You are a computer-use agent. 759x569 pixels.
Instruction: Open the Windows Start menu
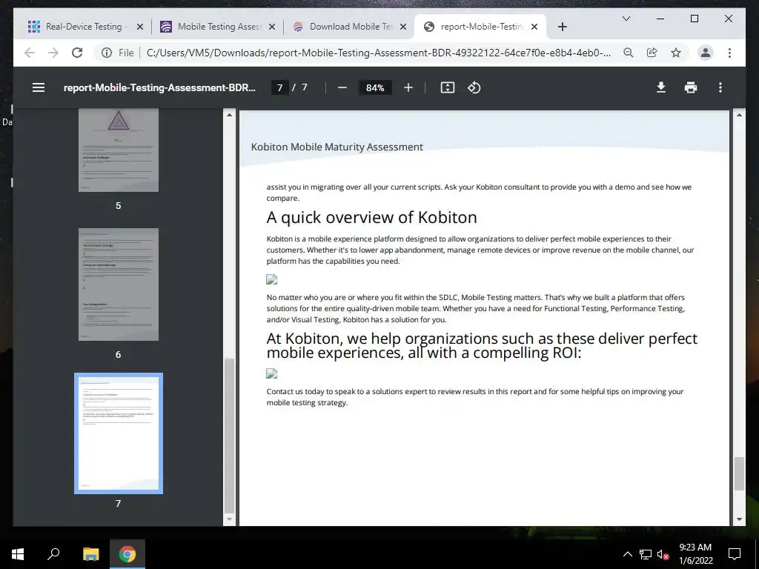coord(18,554)
